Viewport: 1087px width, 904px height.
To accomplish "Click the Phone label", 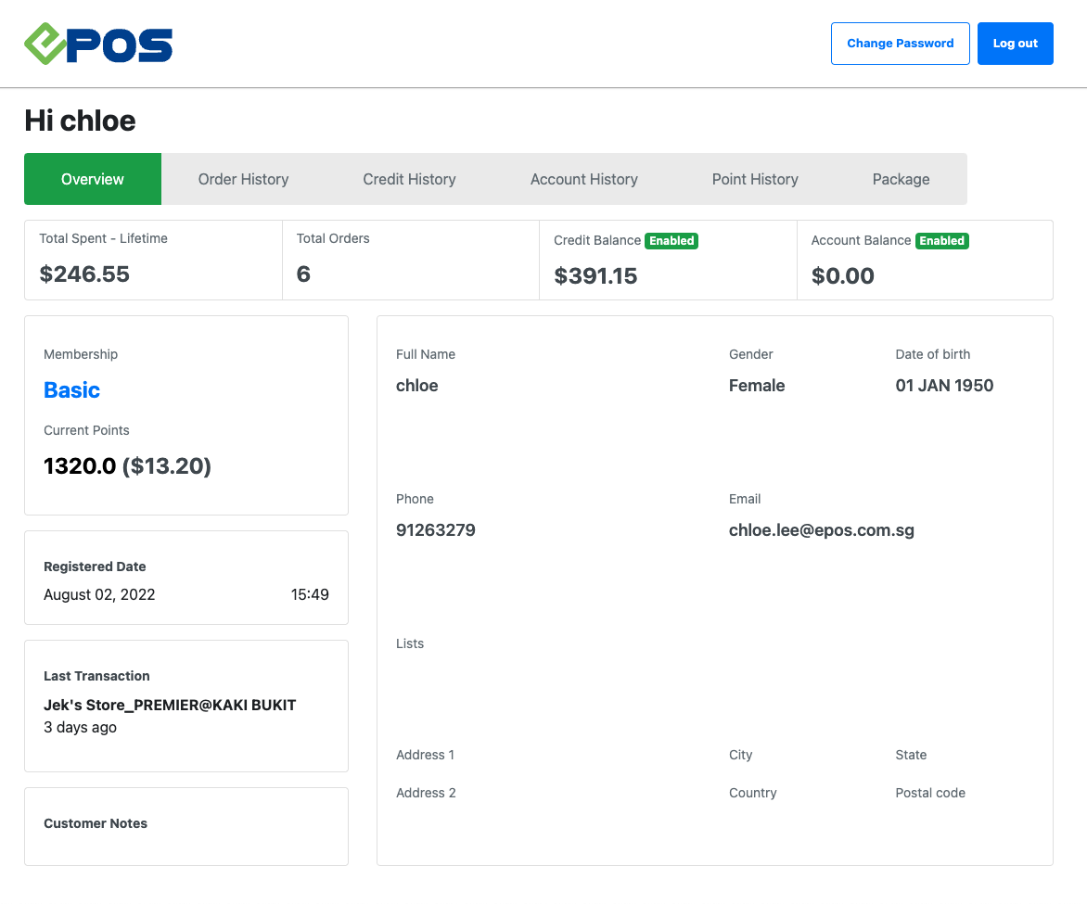I will (415, 499).
